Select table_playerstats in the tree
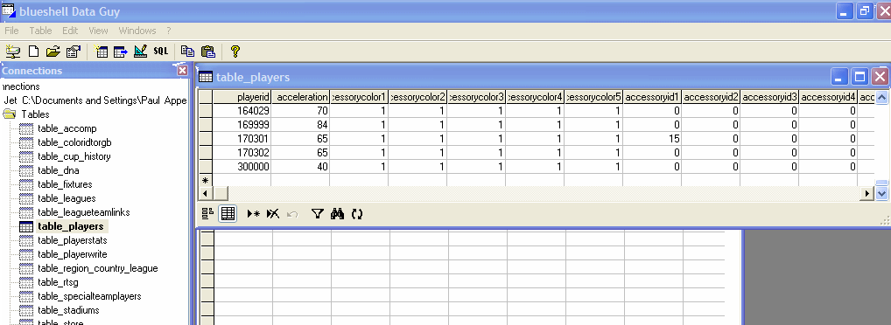The width and height of the screenshot is (891, 325). click(72, 240)
